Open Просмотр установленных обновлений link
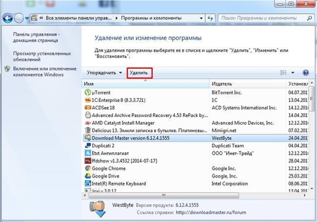This screenshot has width=317, height=222. (42, 57)
